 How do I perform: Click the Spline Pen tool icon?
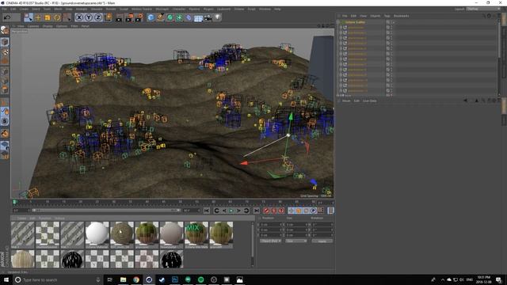click(x=160, y=17)
